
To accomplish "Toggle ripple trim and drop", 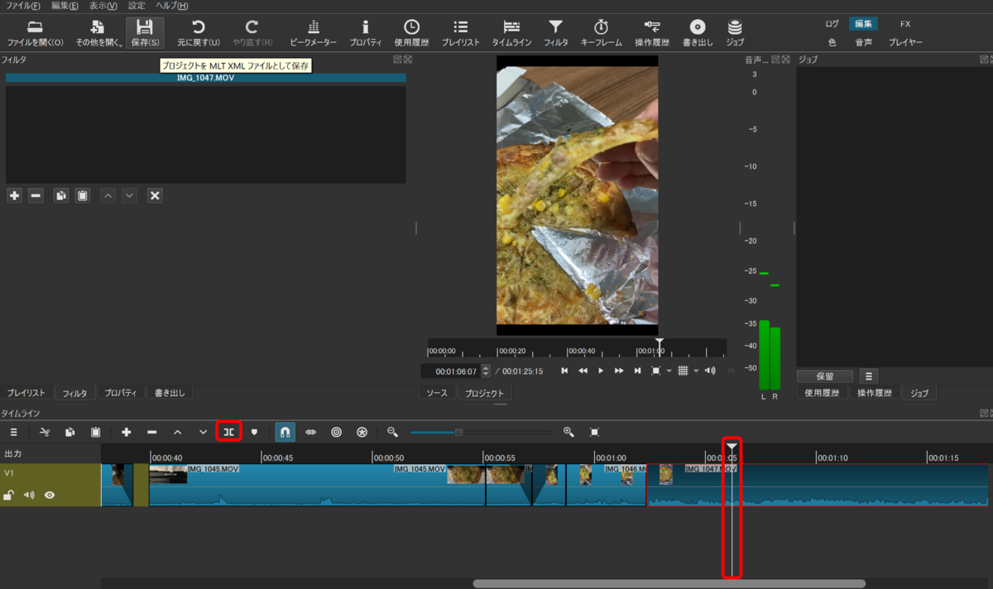I will point(336,432).
